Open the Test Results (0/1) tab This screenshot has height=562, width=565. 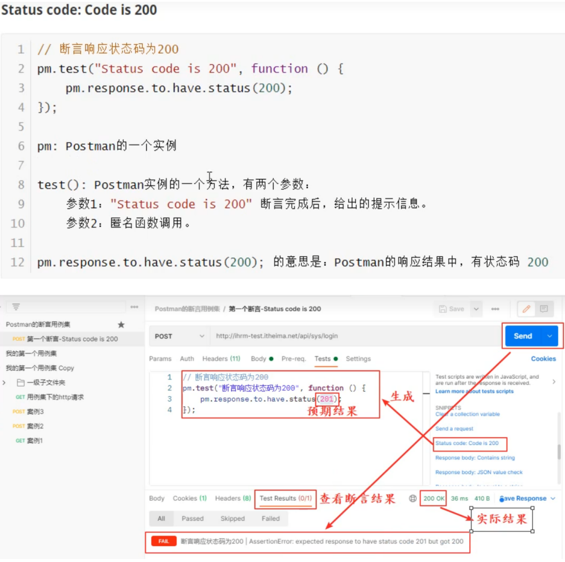[x=285, y=499]
